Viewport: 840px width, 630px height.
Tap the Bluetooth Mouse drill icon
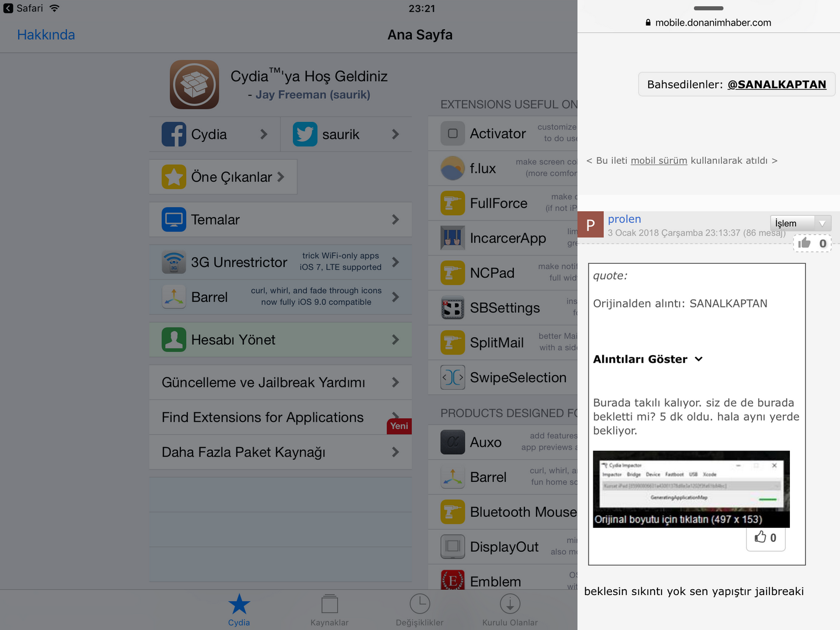click(x=453, y=512)
